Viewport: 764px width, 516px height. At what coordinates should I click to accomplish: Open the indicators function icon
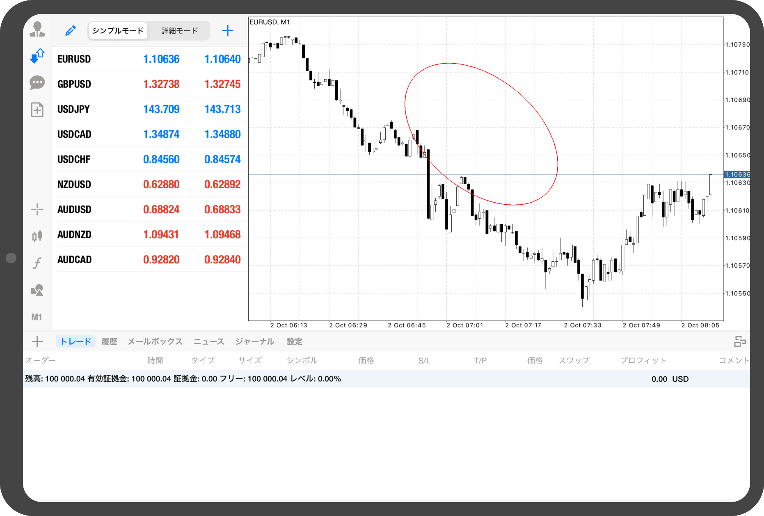pyautogui.click(x=37, y=263)
